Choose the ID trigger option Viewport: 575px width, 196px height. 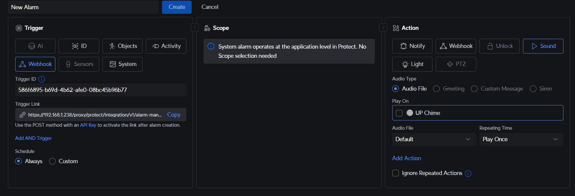tap(79, 46)
